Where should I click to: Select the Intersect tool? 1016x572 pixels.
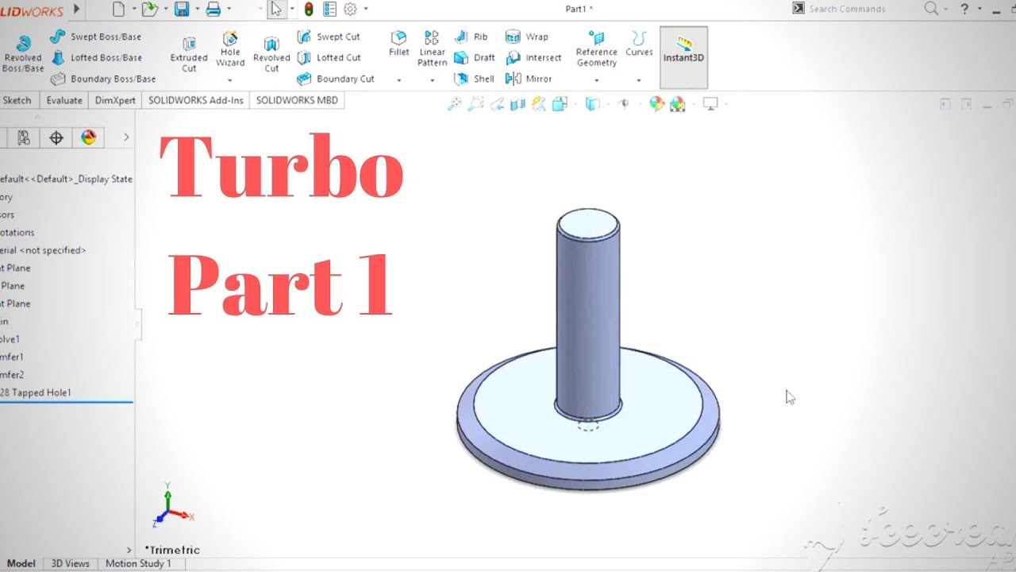[x=533, y=57]
